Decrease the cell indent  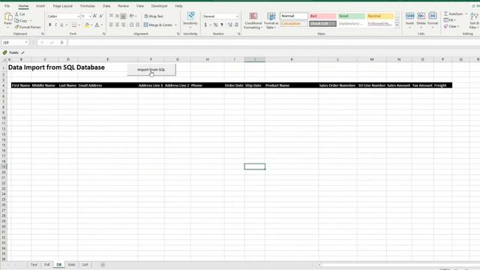click(131, 25)
